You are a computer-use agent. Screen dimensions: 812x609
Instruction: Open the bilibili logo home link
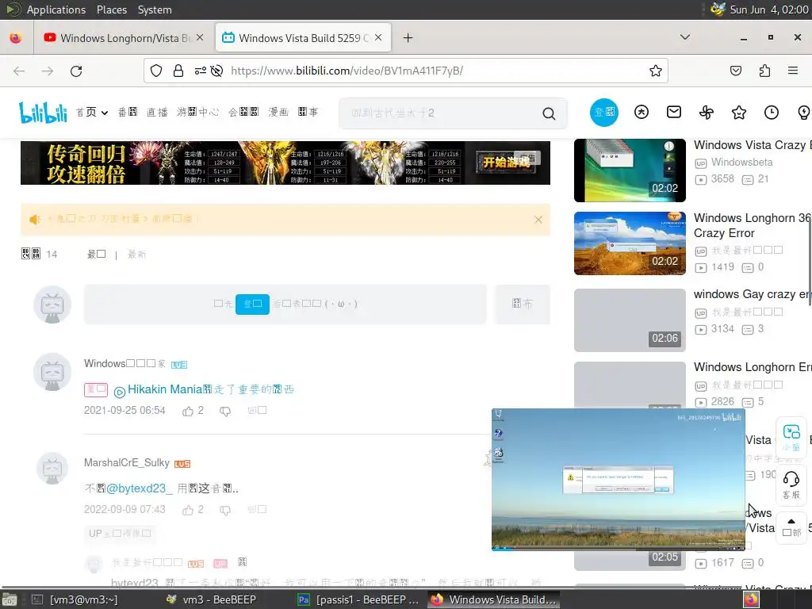point(43,113)
